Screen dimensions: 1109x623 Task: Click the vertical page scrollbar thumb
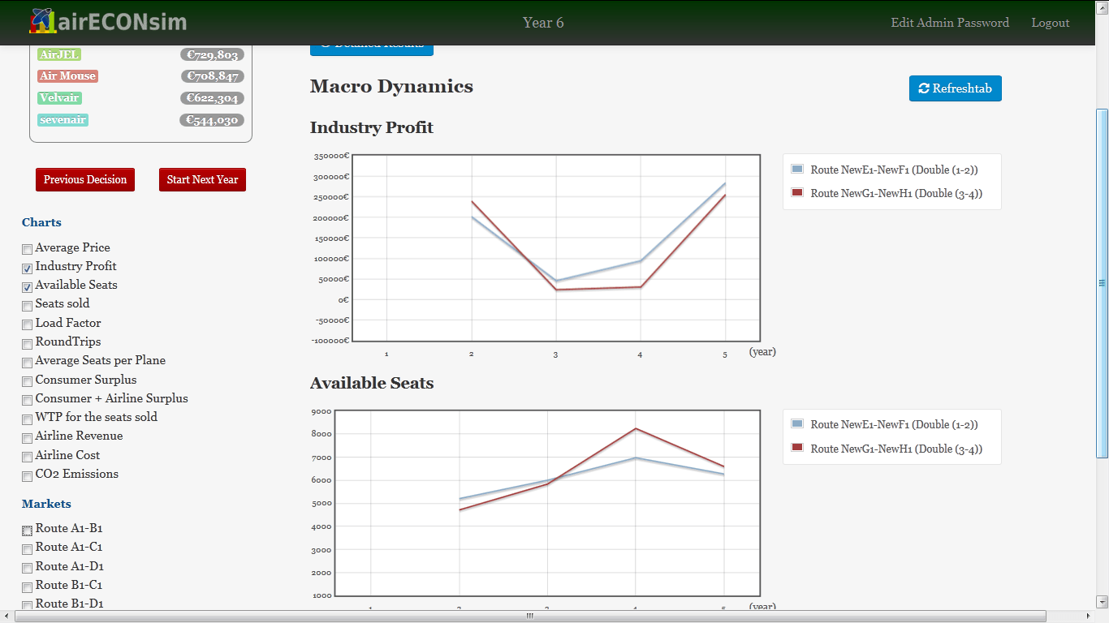pos(1102,283)
